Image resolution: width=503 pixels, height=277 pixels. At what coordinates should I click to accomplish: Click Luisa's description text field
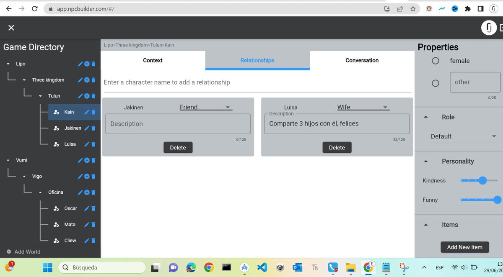coord(337,124)
